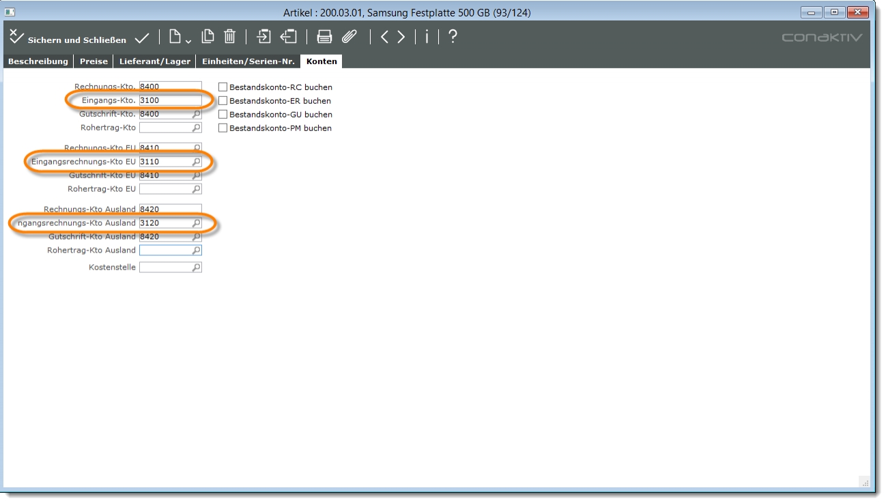Click the Rohertrag-Kto Ausland input field
This screenshot has height=503, width=886.
[x=165, y=250]
